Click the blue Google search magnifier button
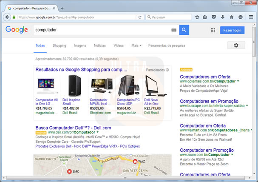The height and width of the screenshot is (182, 258). coord(184,30)
